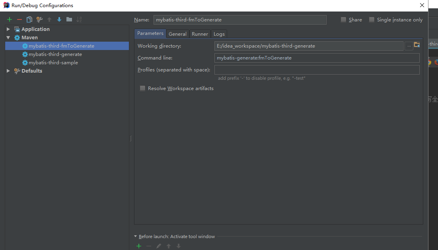Copy the selected configuration
438x250 pixels.
click(29, 19)
